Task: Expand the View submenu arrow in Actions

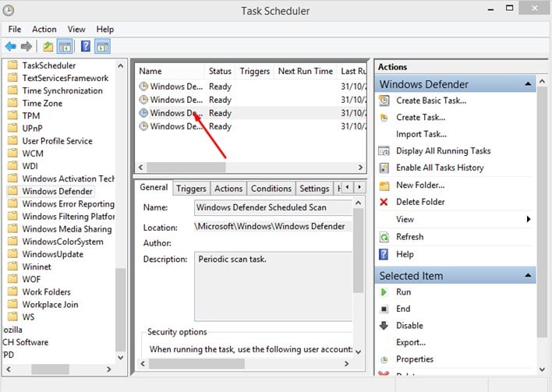Action: 528,219
